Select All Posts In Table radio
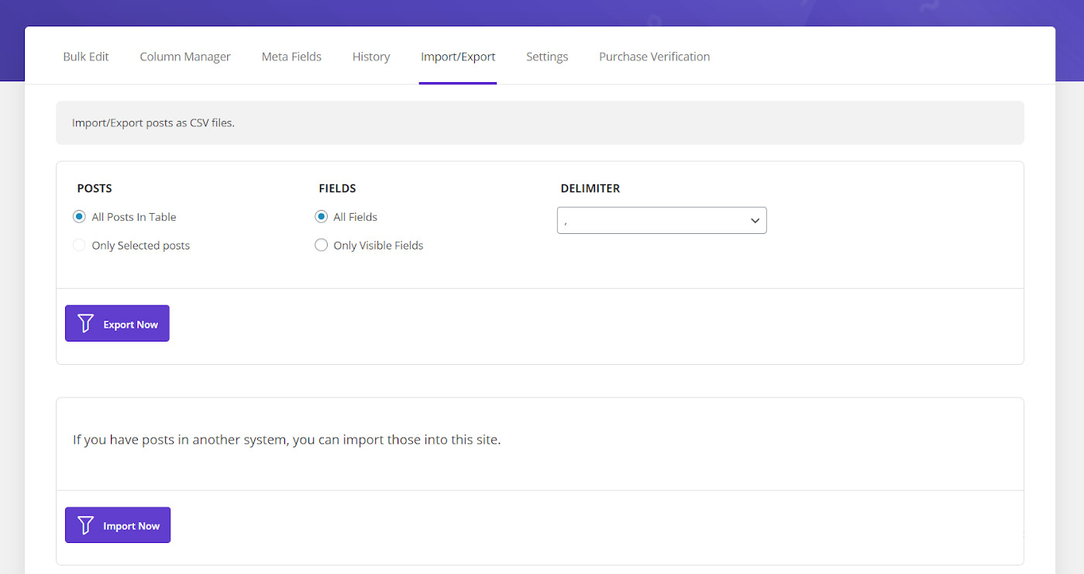The image size is (1084, 574). point(79,217)
